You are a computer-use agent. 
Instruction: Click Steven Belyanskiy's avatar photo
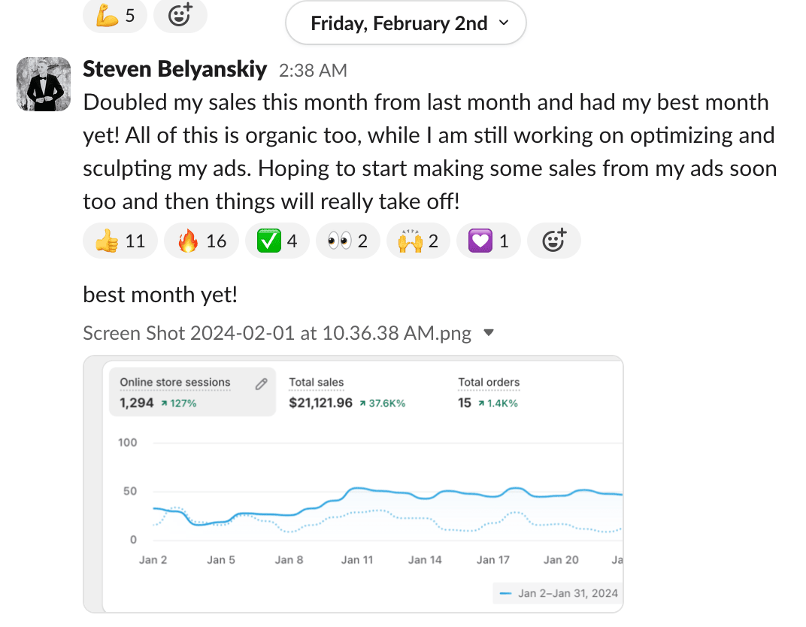pos(44,83)
